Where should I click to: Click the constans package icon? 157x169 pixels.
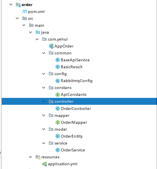coord(51,88)
